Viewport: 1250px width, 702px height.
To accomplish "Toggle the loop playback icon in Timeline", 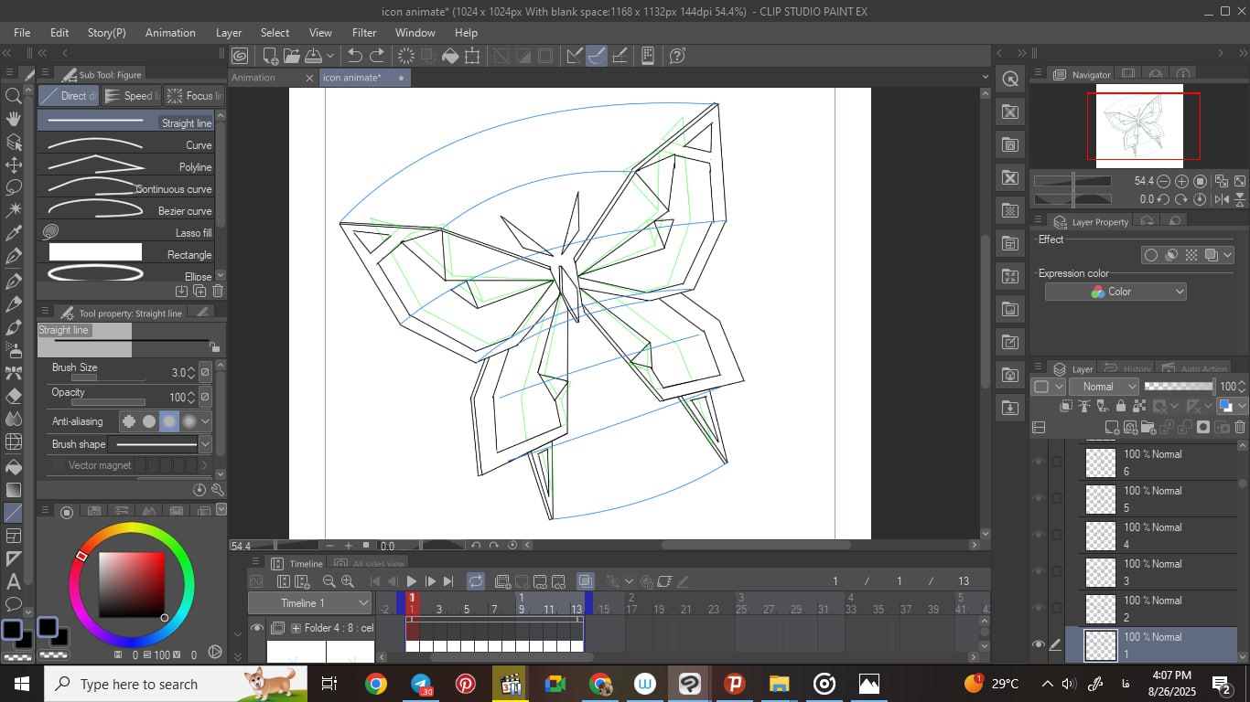I will 476,581.
